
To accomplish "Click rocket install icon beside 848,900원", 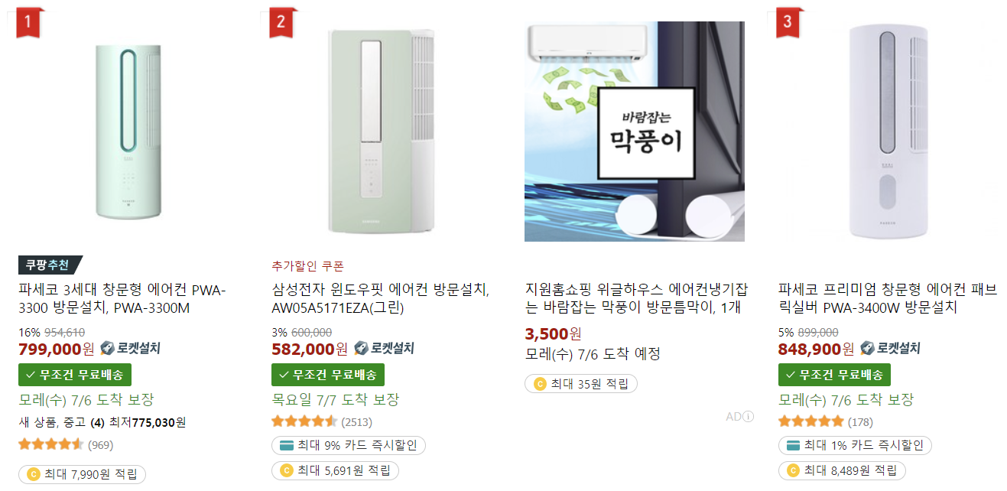I will point(866,349).
